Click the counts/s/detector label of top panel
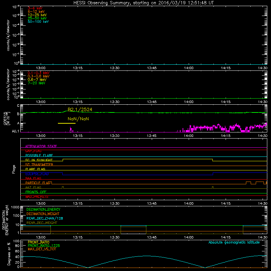The height and width of the screenshot is (271, 271). pos(8,35)
